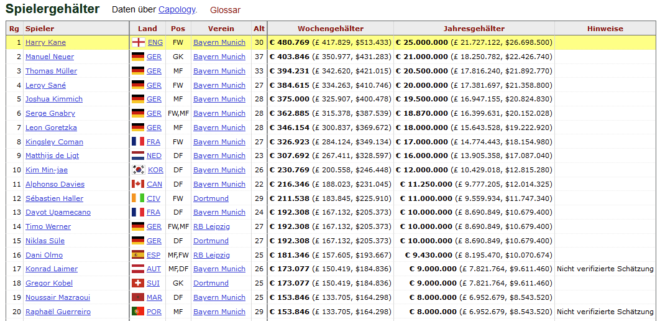The width and height of the screenshot is (660, 321).
Task: Open Kim Min-jae's player page
Action: coord(47,170)
